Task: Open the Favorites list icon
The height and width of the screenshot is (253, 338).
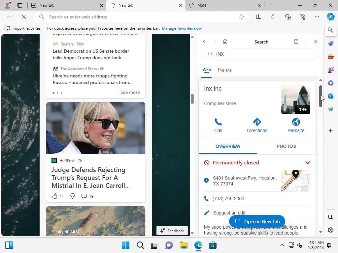Action: 273,17
